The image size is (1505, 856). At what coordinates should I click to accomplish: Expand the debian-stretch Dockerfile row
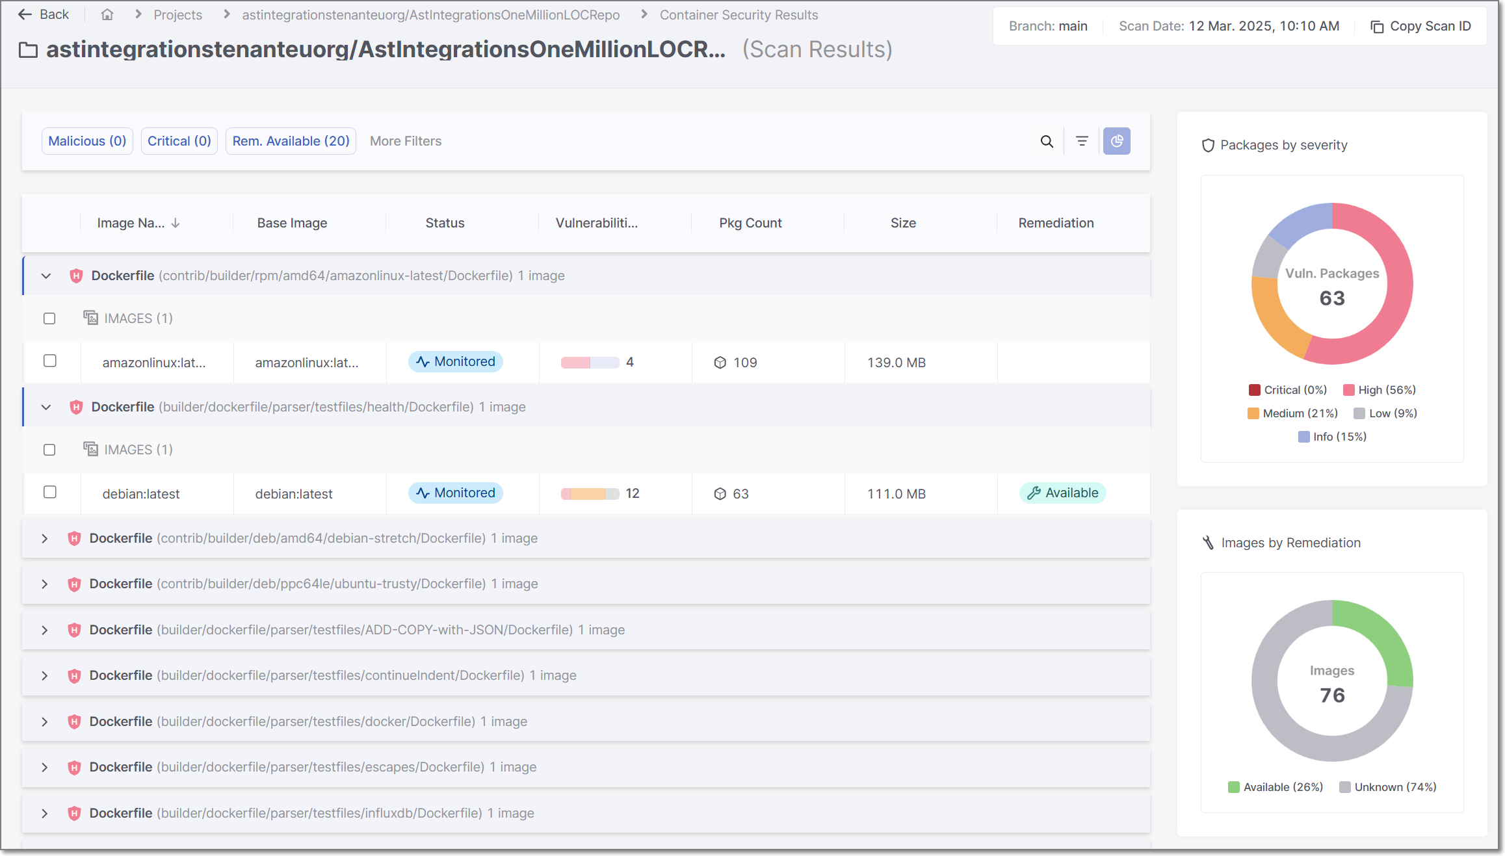coord(44,538)
